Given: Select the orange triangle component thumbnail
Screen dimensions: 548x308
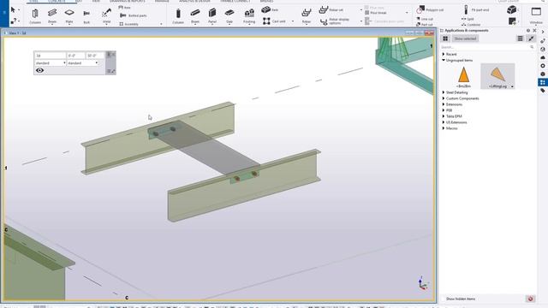Looking at the screenshot, I should (x=463, y=76).
